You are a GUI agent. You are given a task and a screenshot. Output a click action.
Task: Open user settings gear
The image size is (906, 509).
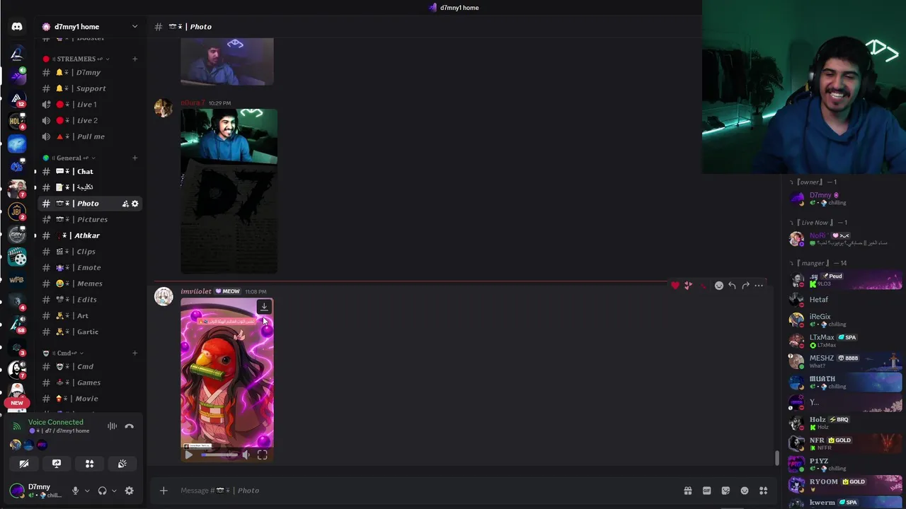tap(129, 491)
